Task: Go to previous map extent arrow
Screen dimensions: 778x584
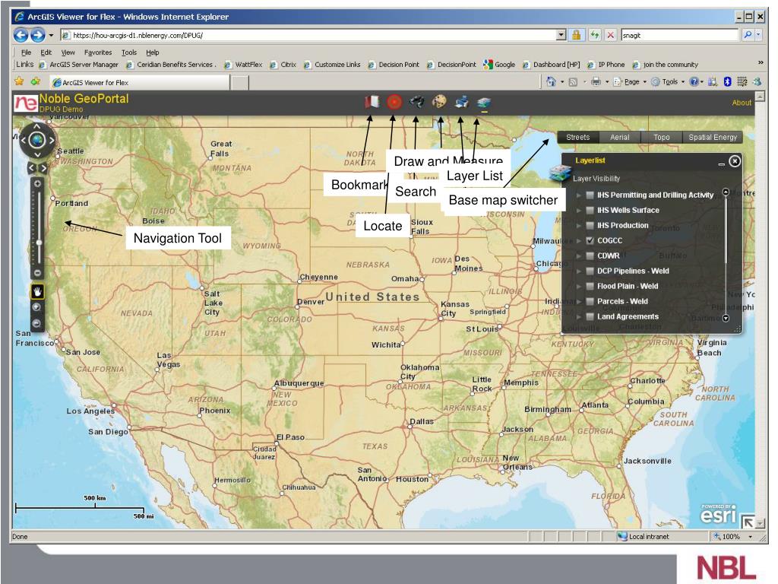Action: (32, 168)
